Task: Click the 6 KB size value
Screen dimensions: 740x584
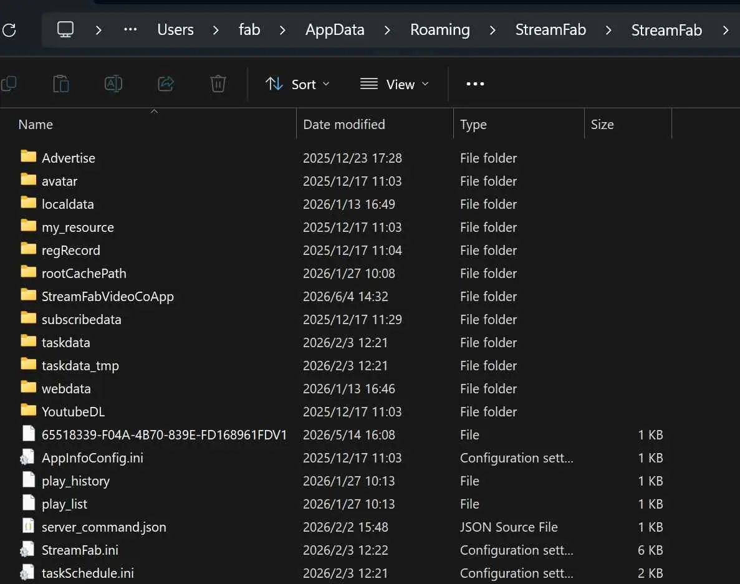Action: click(x=650, y=550)
